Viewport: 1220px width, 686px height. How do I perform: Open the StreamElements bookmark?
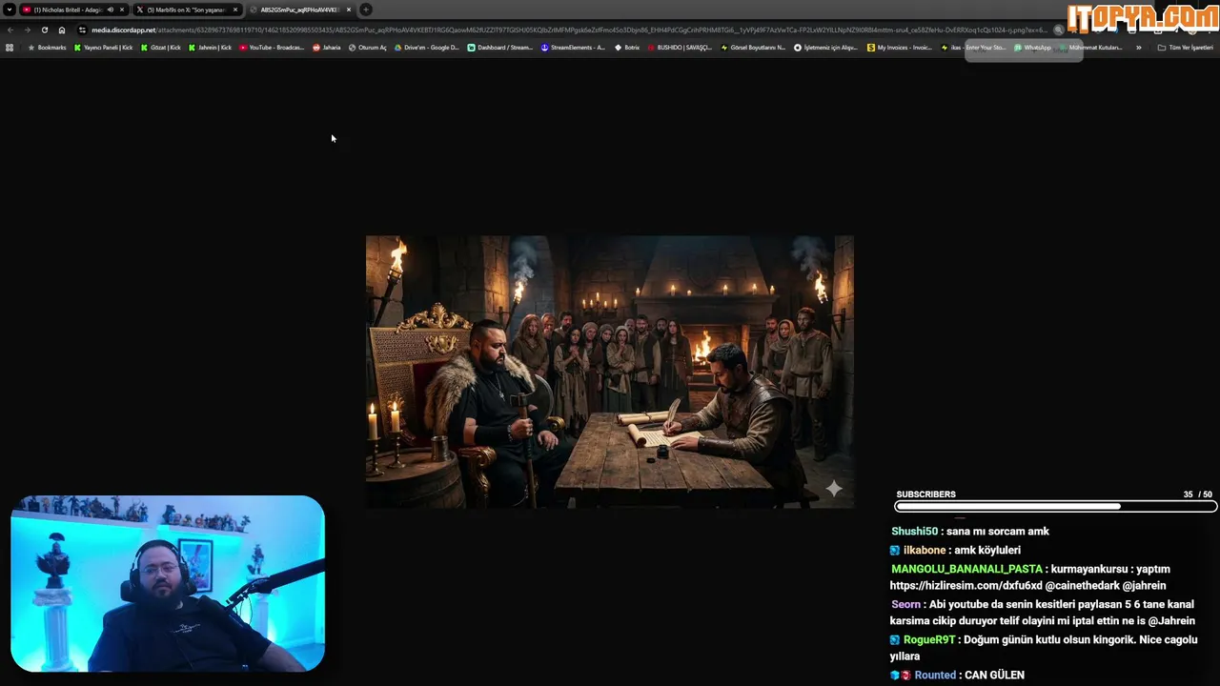(573, 47)
